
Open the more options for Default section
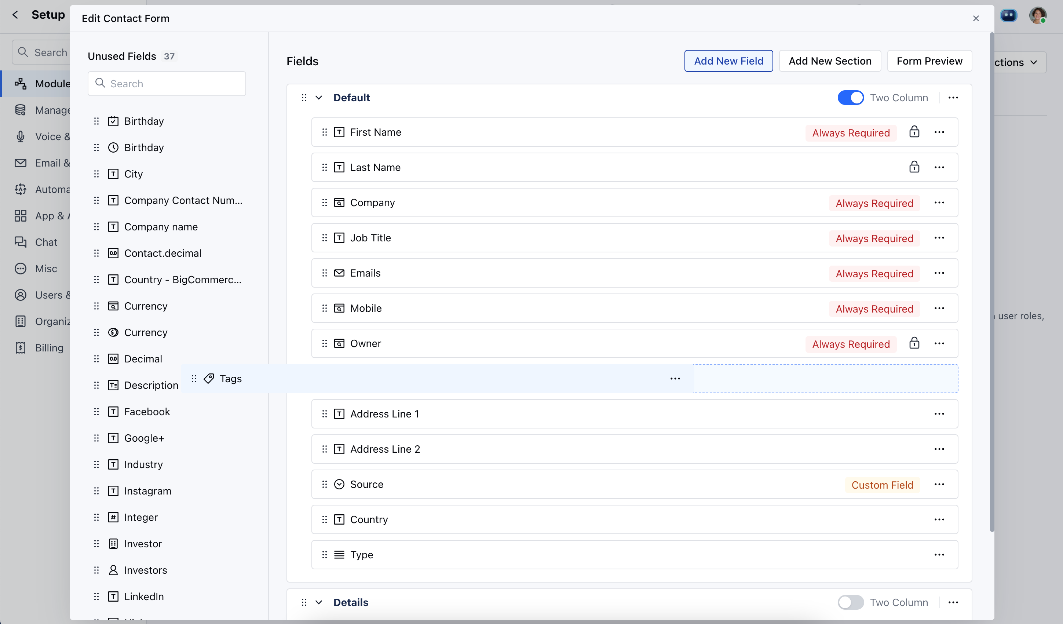pos(953,98)
